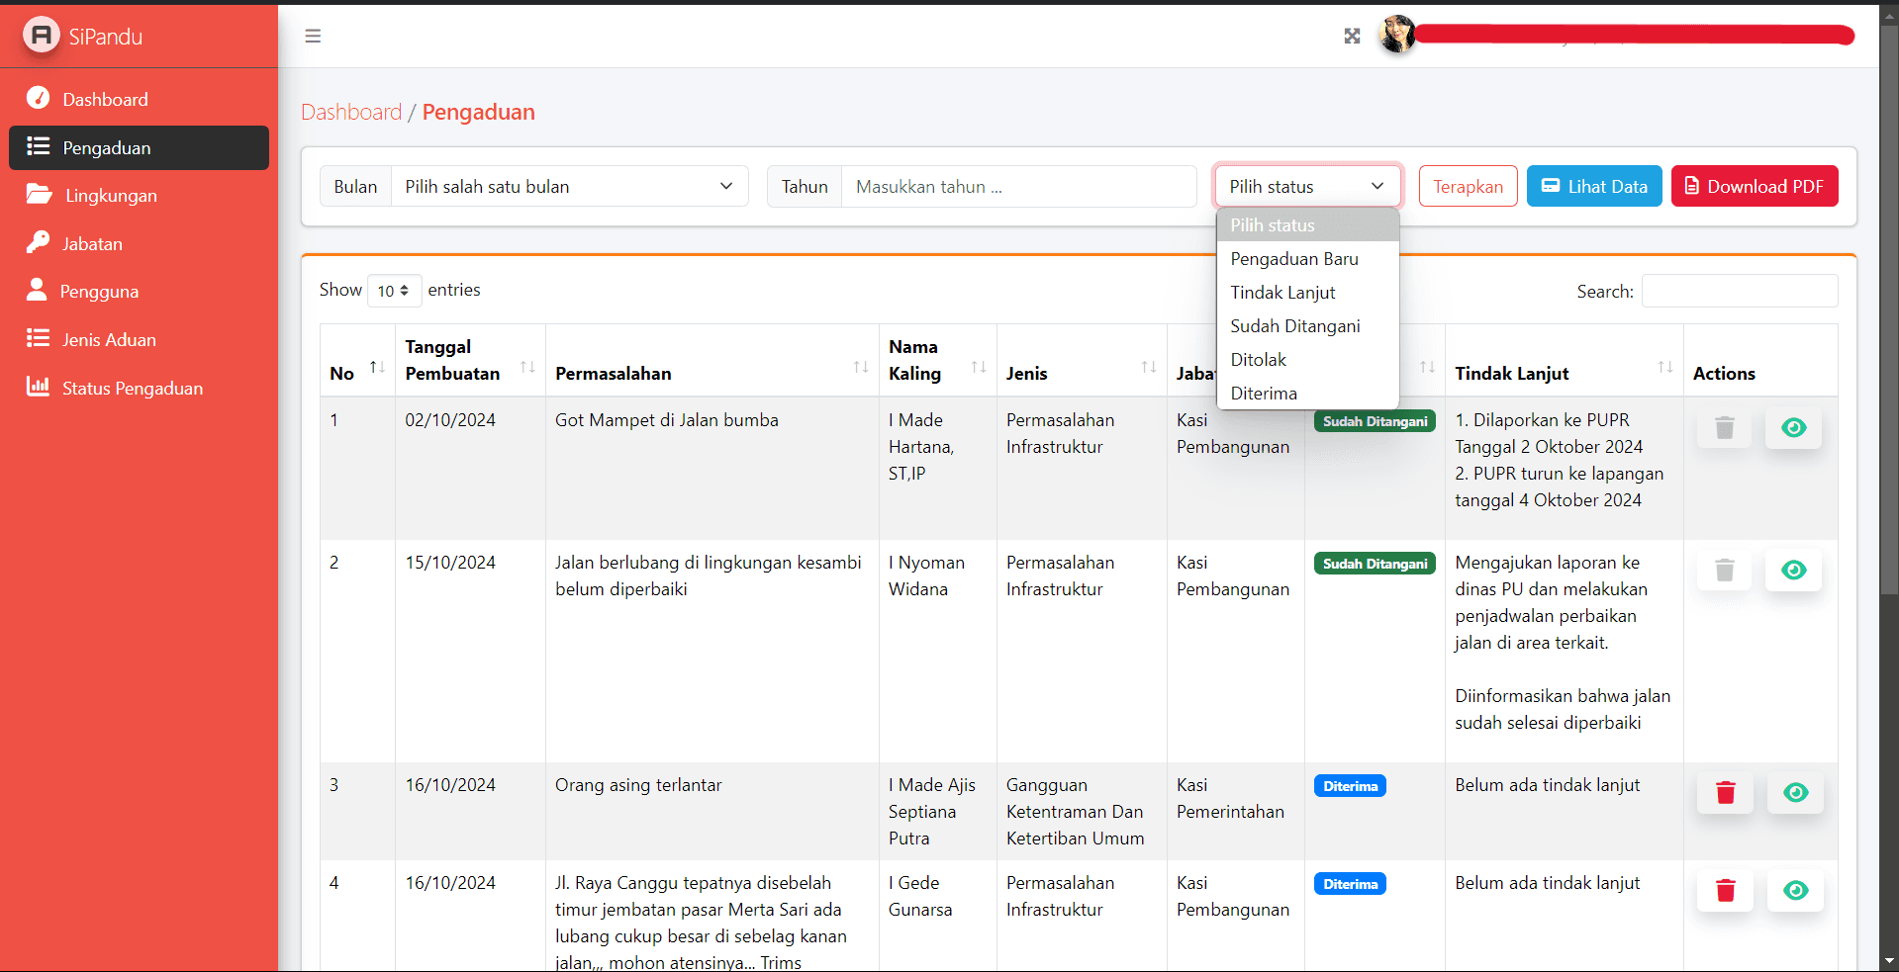Click the Terapkan button
Viewport: 1899px width, 972px height.
pyautogui.click(x=1468, y=186)
